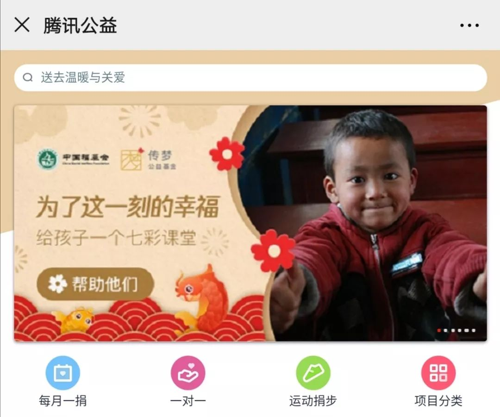500x417 pixels.
Task: Select the first red carousel dot
Action: 439,330
